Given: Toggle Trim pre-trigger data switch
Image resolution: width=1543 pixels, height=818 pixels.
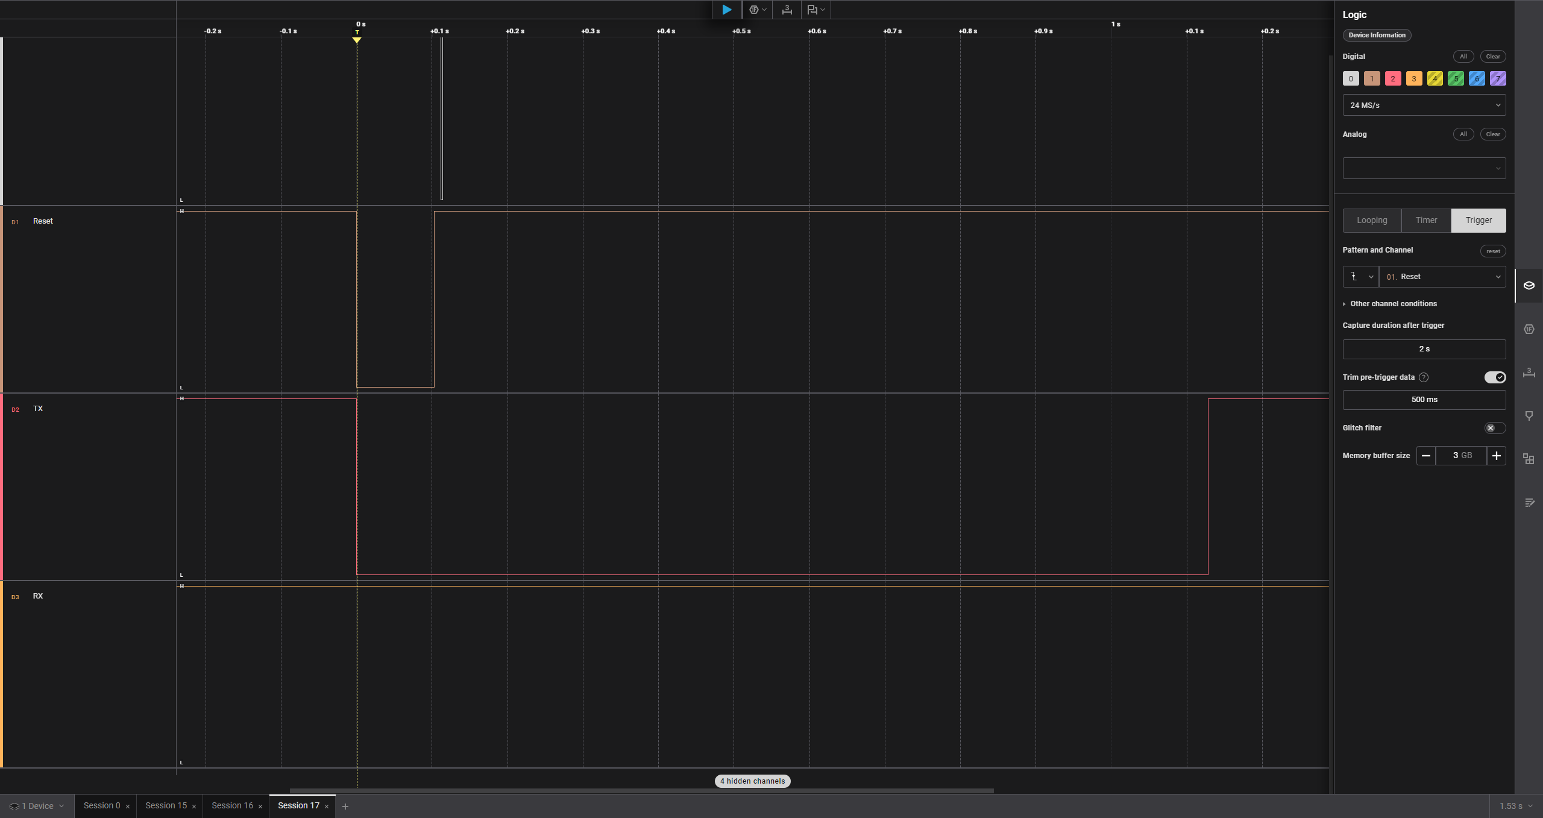Looking at the screenshot, I should (x=1494, y=377).
